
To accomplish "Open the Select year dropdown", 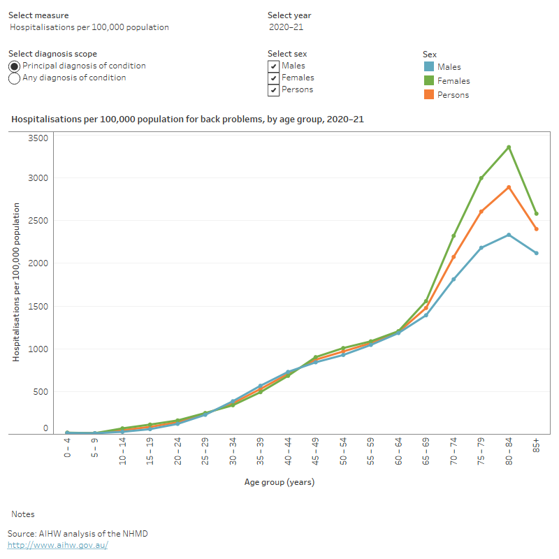I will point(286,27).
